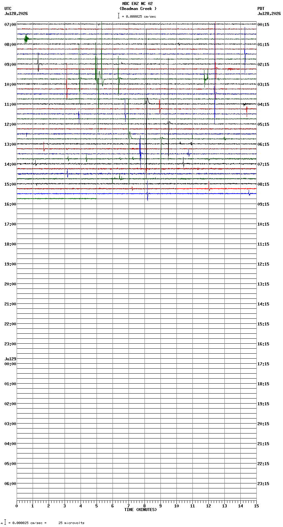Image resolution: width=283 pixels, height=527 pixels.
Task: Click the 20:00 UTC time label
Action: pyautogui.click(x=10, y=284)
